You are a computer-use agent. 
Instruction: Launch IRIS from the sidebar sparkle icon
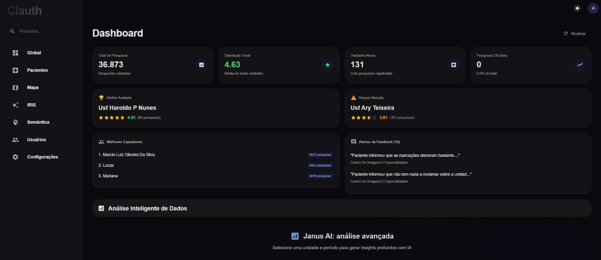[15, 105]
